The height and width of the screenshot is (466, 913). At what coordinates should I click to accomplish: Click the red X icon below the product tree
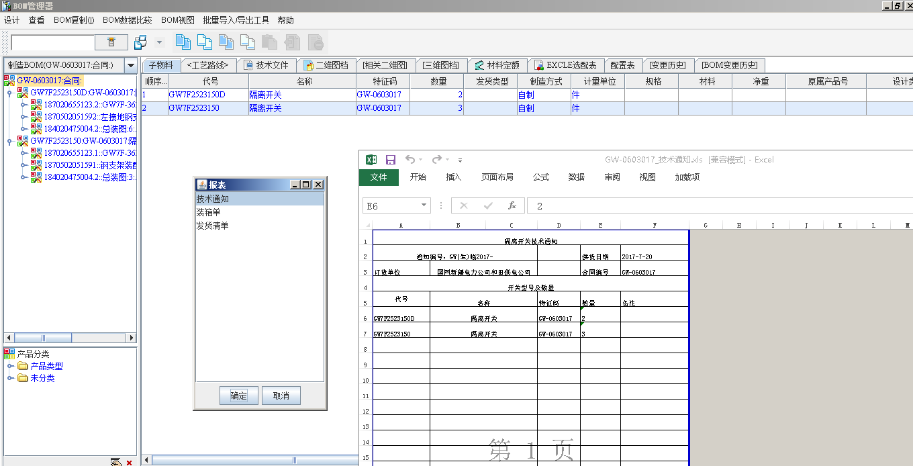130,462
